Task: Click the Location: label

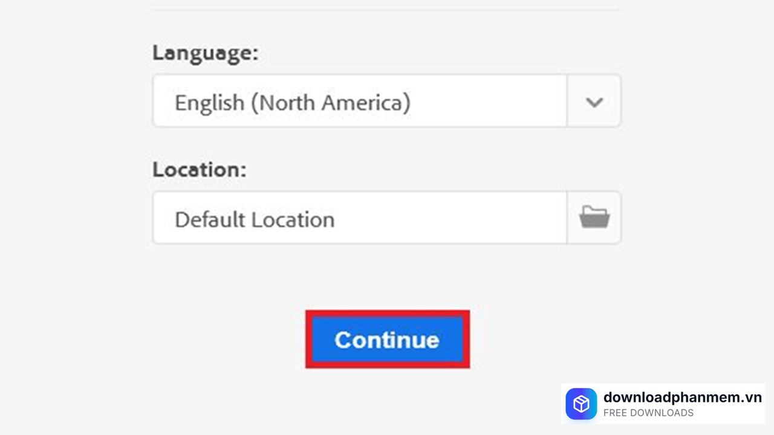Action: 198,170
